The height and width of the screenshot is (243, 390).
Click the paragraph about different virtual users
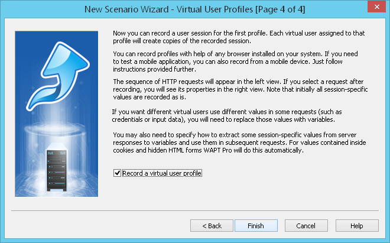pos(226,115)
